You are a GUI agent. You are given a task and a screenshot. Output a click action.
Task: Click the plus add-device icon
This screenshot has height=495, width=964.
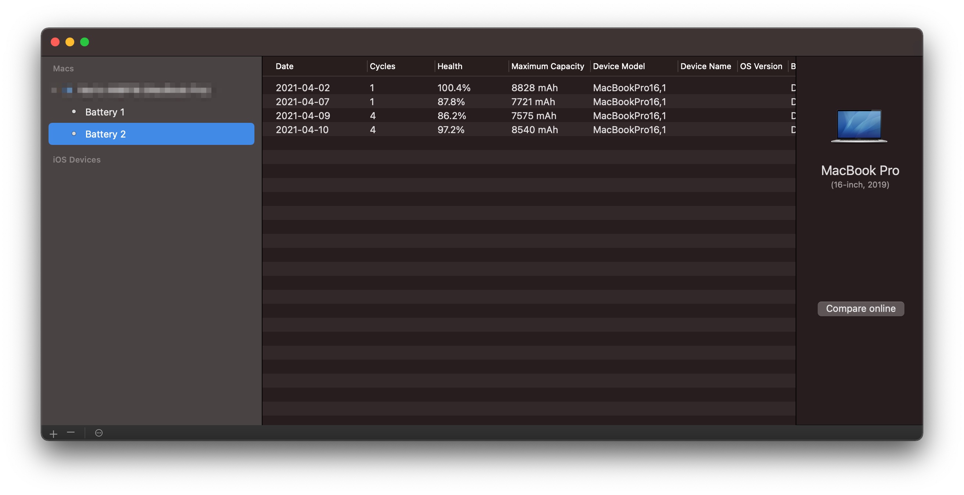pyautogui.click(x=54, y=434)
